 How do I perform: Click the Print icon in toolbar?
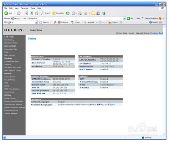pyautogui.click(x=80, y=13)
